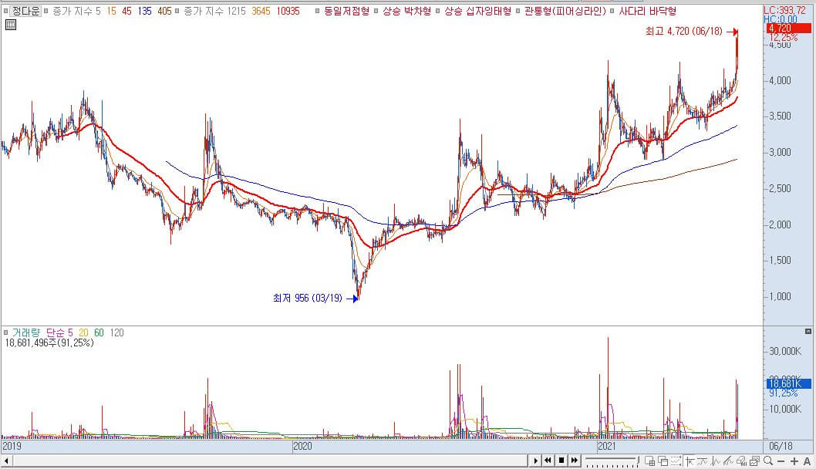Click the 사다리 바닥형 pattern label
This screenshot has height=469, width=816.
click(647, 11)
